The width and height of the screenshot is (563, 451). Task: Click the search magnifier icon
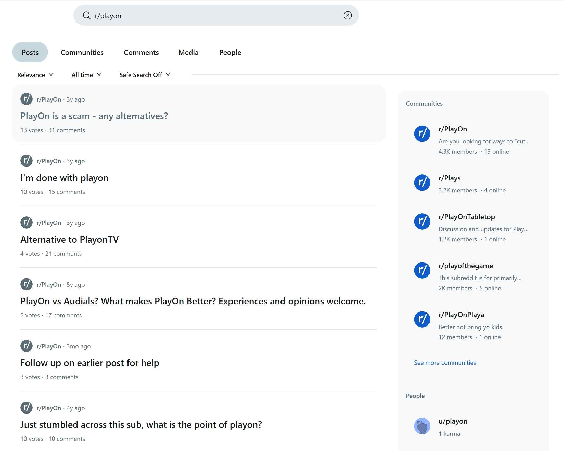coord(86,15)
